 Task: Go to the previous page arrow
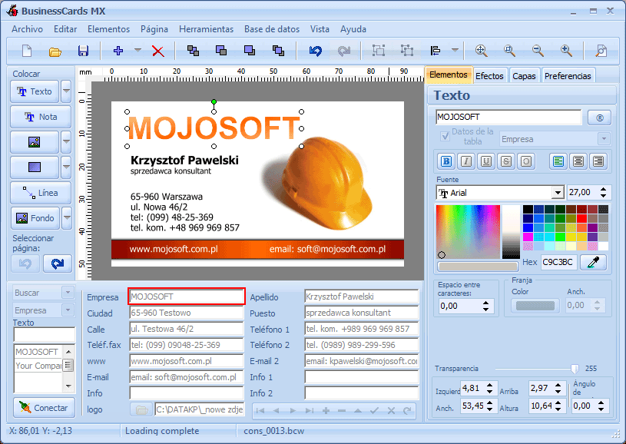point(25,263)
